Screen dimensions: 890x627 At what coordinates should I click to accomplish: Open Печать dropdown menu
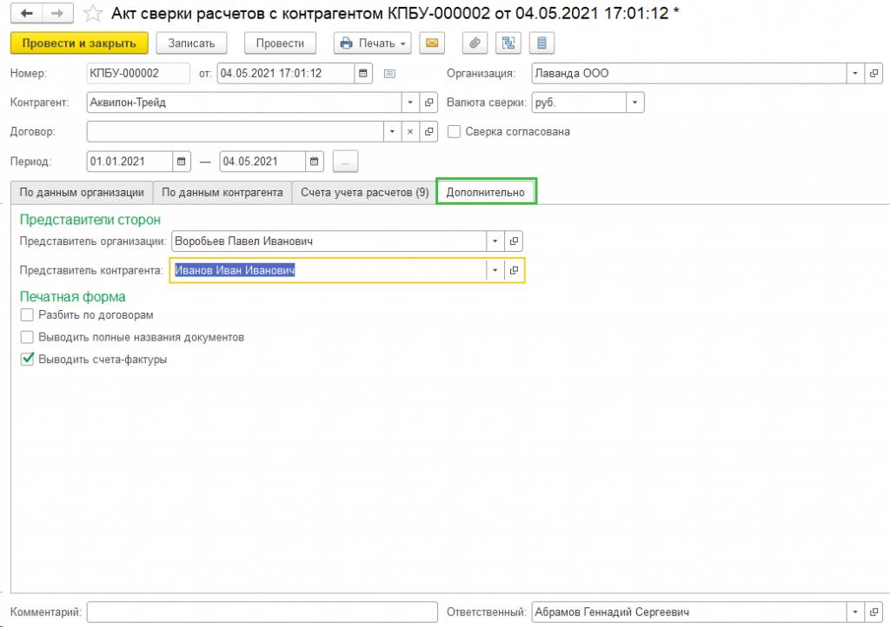(372, 43)
